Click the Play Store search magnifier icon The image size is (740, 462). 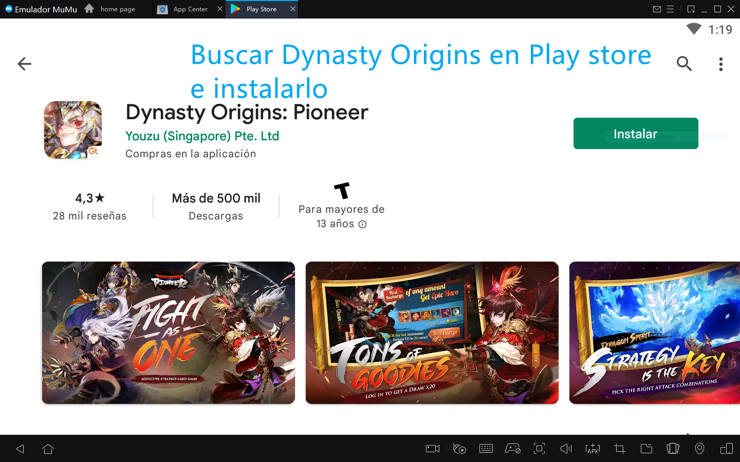tap(684, 64)
